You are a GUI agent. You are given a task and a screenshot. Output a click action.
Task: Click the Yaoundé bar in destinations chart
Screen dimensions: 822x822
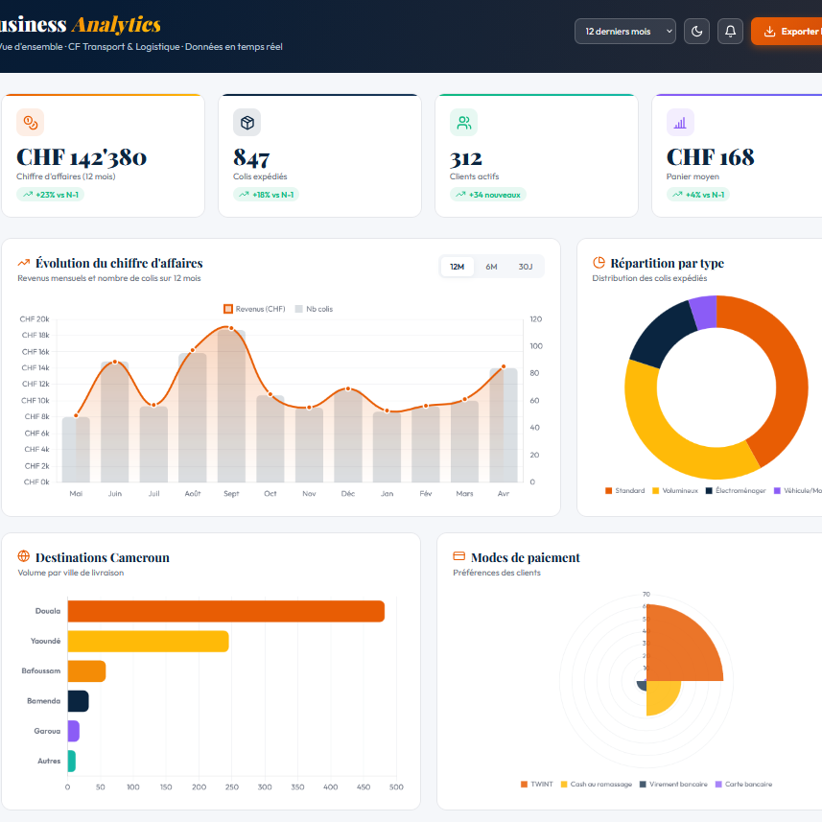pos(149,641)
